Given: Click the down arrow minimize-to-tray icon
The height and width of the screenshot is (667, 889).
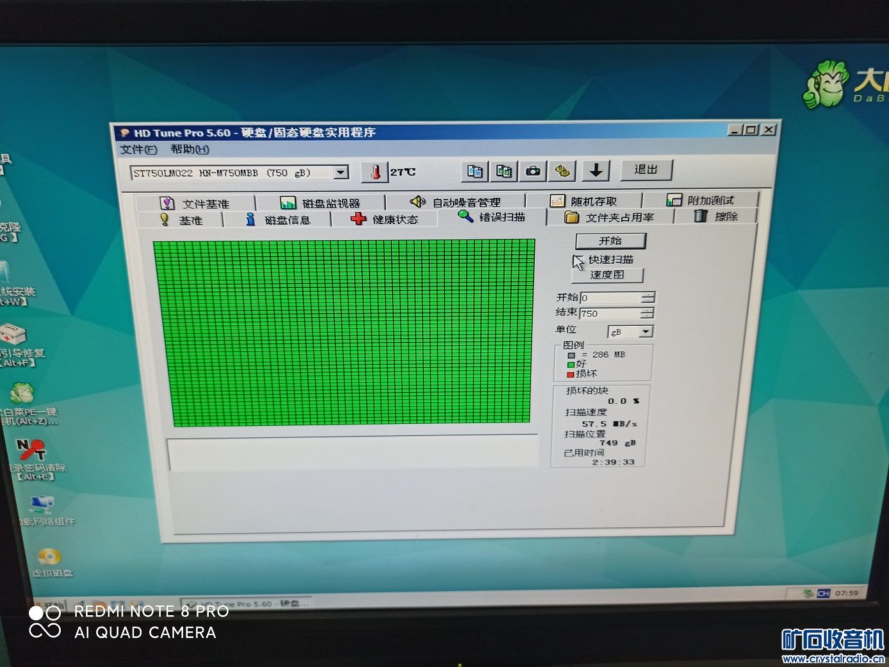Looking at the screenshot, I should click(596, 170).
